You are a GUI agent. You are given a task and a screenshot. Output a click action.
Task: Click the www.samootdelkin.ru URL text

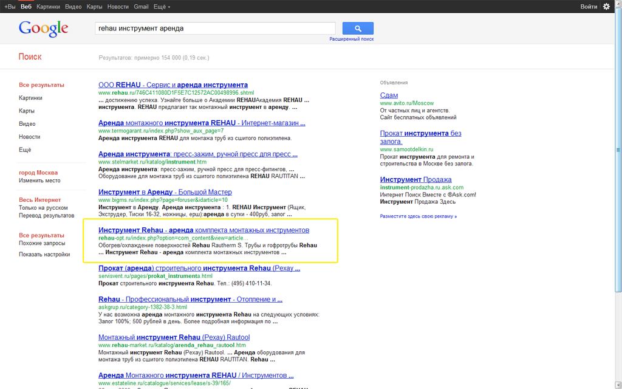click(406, 150)
